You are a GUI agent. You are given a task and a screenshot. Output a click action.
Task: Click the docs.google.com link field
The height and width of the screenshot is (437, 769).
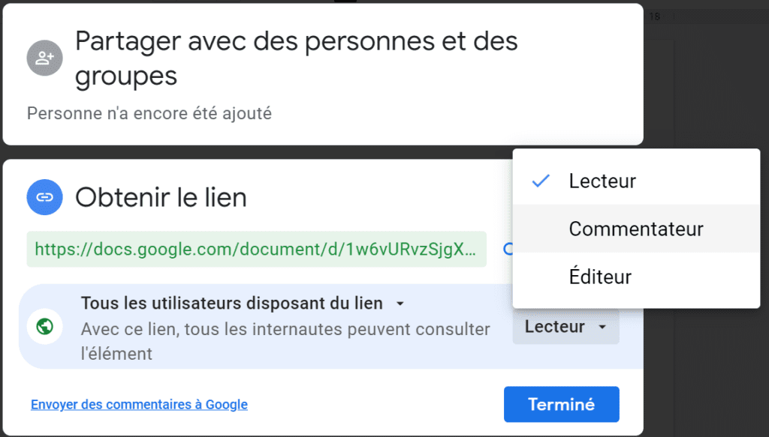[x=257, y=249]
